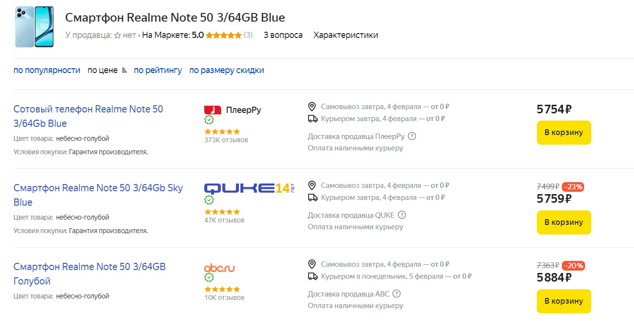This screenshot has height=321, width=634.
Task: Click green verified badge under QUKE logo
Action: pyautogui.click(x=209, y=200)
